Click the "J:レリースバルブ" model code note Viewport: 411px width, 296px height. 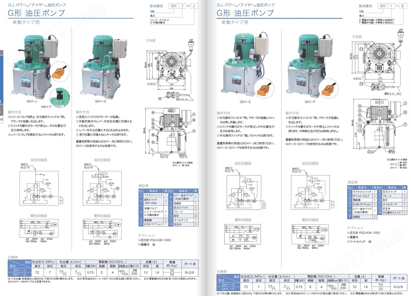[159, 20]
